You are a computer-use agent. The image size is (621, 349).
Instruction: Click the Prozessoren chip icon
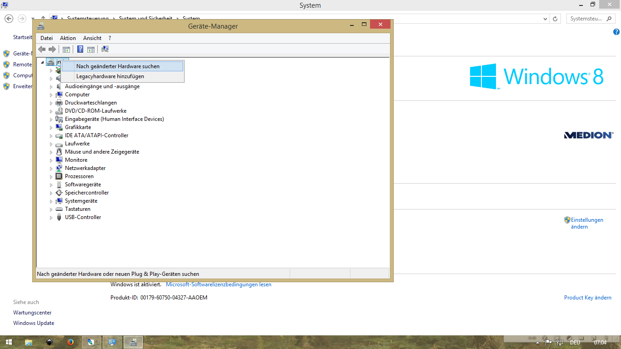59,176
